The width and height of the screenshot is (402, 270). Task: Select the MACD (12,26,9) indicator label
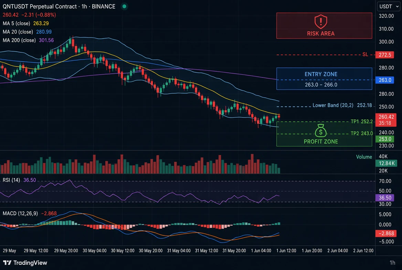tap(20, 214)
